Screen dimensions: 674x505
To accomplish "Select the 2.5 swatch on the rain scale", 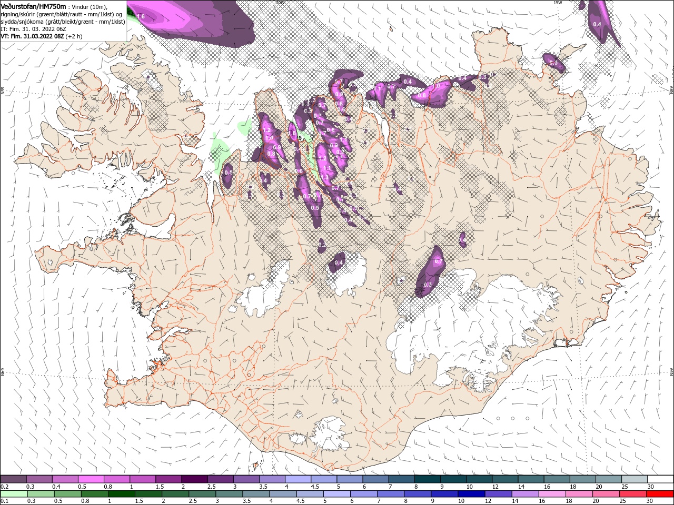I will (x=203, y=494).
